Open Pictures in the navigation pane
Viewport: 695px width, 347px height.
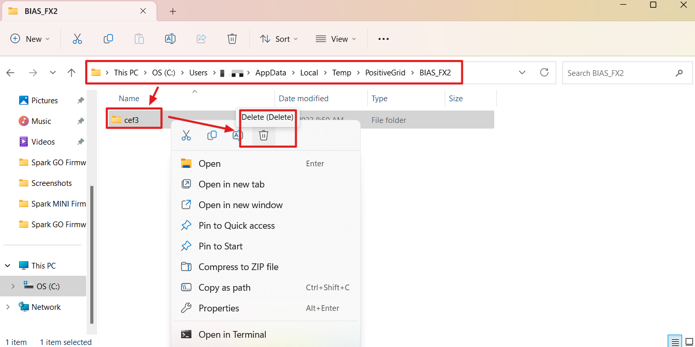tap(44, 100)
